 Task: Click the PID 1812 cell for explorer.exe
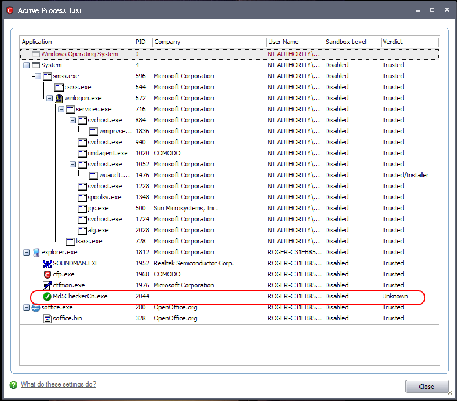(x=142, y=252)
